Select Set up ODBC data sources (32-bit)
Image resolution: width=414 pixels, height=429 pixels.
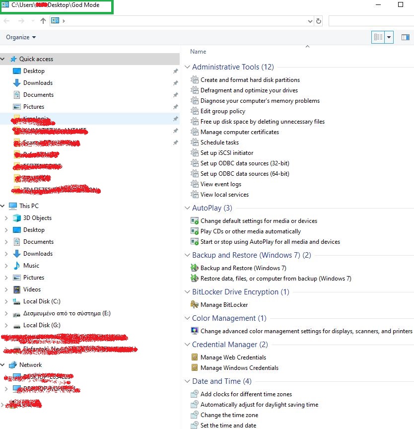(x=245, y=163)
